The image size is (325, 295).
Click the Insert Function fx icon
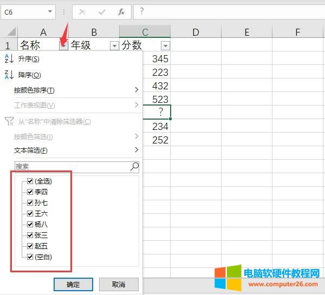121,12
